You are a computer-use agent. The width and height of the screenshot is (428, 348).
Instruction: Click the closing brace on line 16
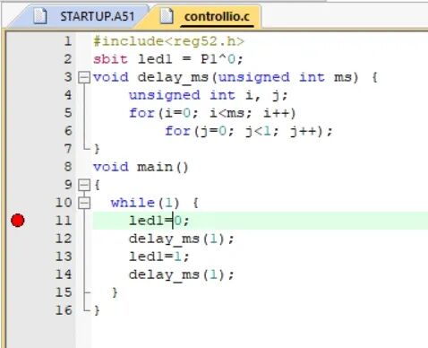pyautogui.click(x=97, y=310)
